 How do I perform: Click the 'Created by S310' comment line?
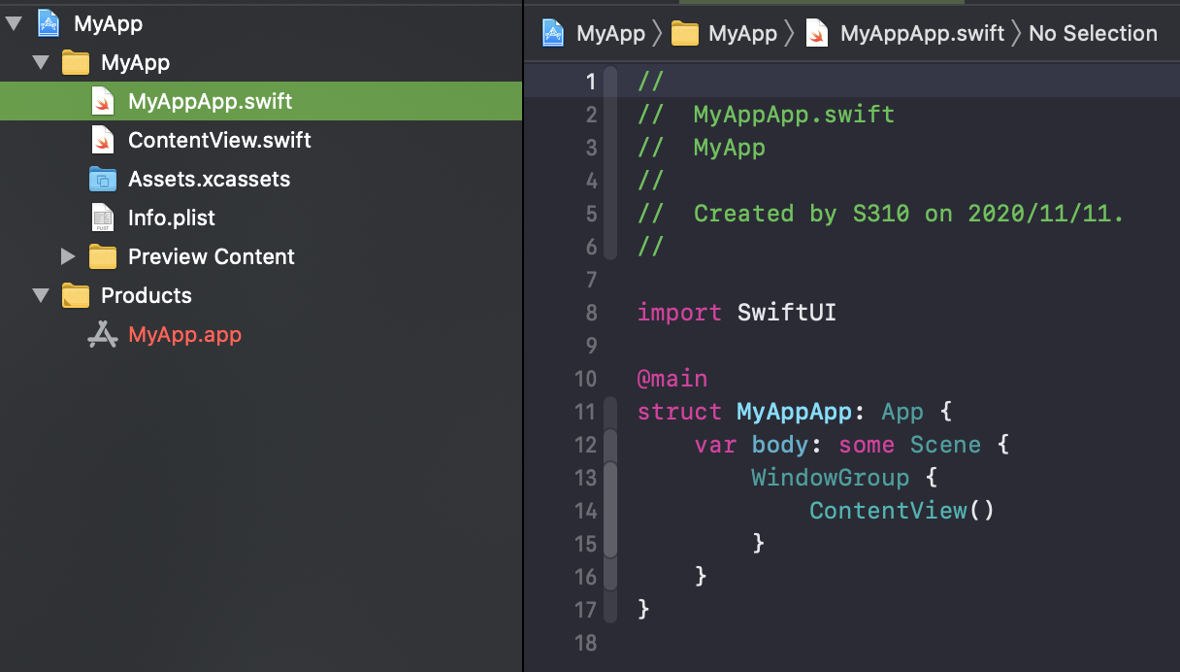[x=881, y=214]
